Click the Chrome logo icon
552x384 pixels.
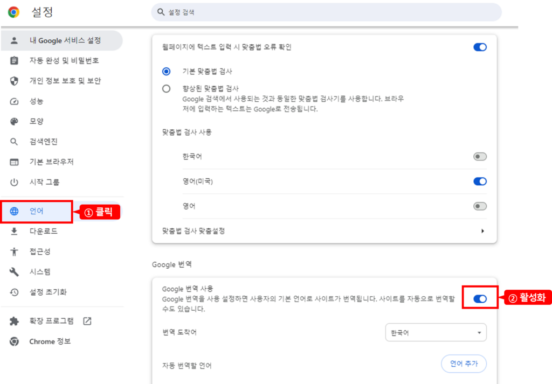click(x=13, y=12)
